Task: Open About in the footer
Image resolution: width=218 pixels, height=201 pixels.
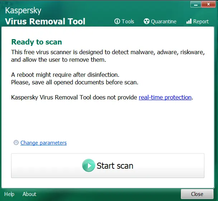Action: click(x=29, y=194)
